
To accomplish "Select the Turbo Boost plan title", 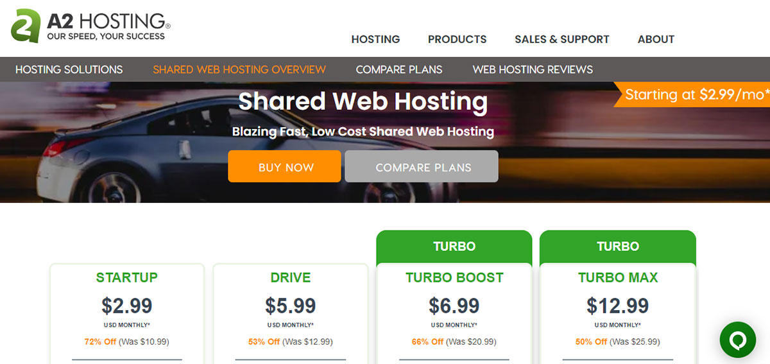I will [454, 278].
